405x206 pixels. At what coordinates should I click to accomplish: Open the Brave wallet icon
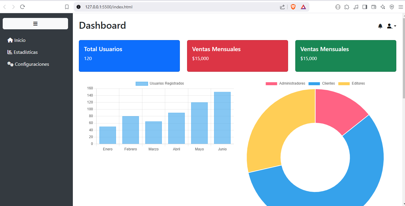coord(374,7)
